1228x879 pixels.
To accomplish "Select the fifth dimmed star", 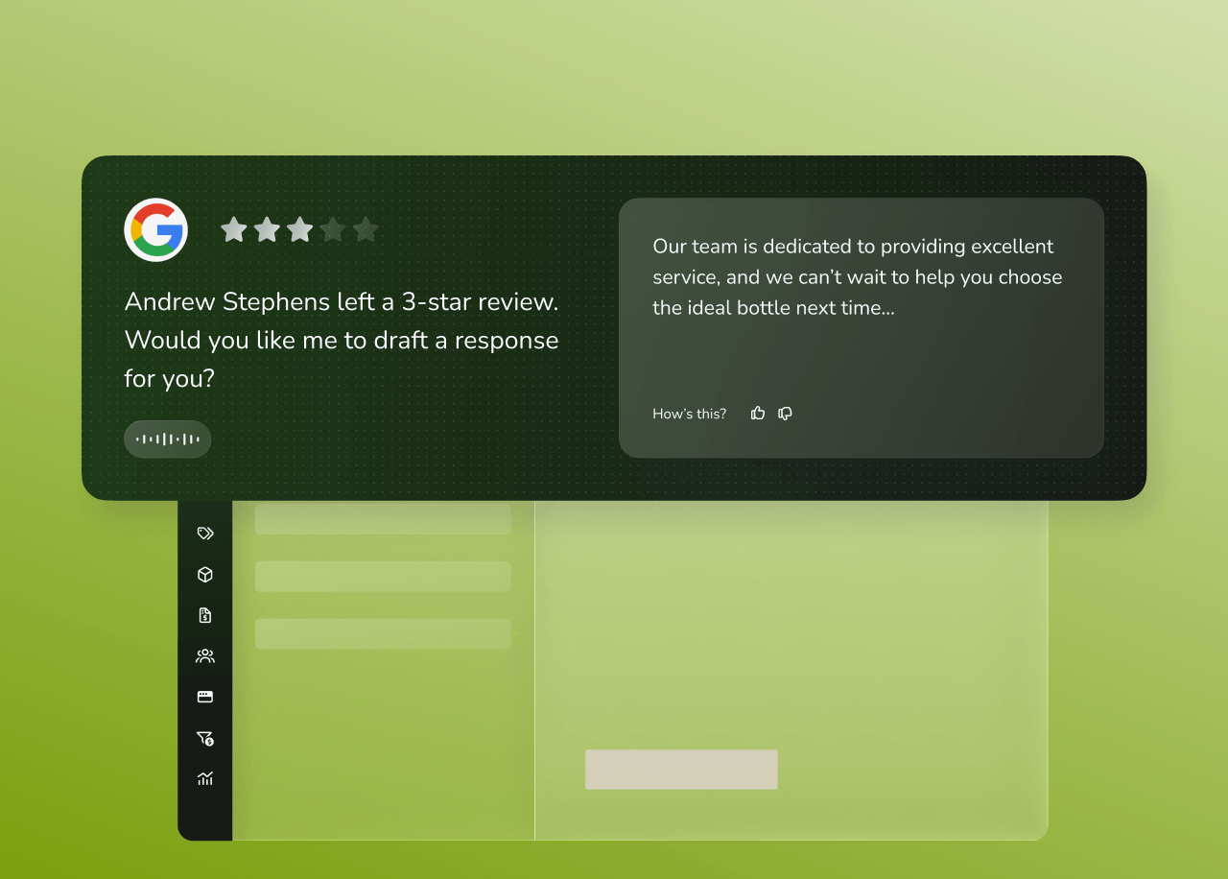I will tap(366, 229).
